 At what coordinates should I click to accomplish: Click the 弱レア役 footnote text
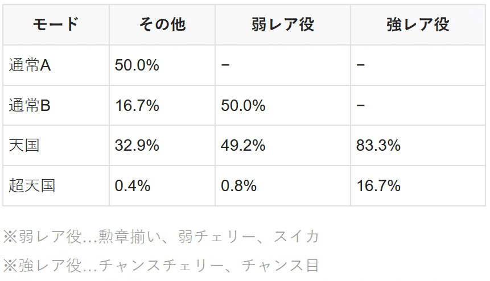point(161,236)
